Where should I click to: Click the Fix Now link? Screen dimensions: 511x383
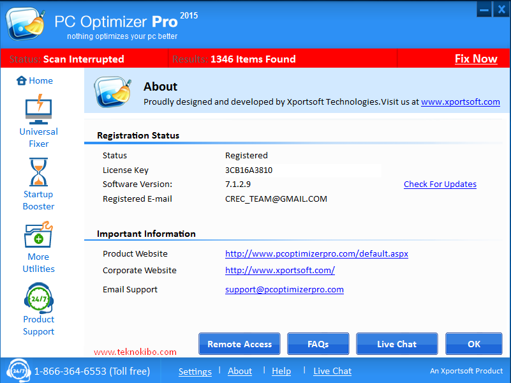pos(476,59)
